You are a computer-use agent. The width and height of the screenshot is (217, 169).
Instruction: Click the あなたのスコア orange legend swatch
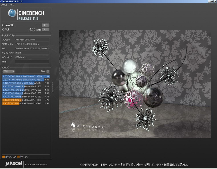(4, 156)
